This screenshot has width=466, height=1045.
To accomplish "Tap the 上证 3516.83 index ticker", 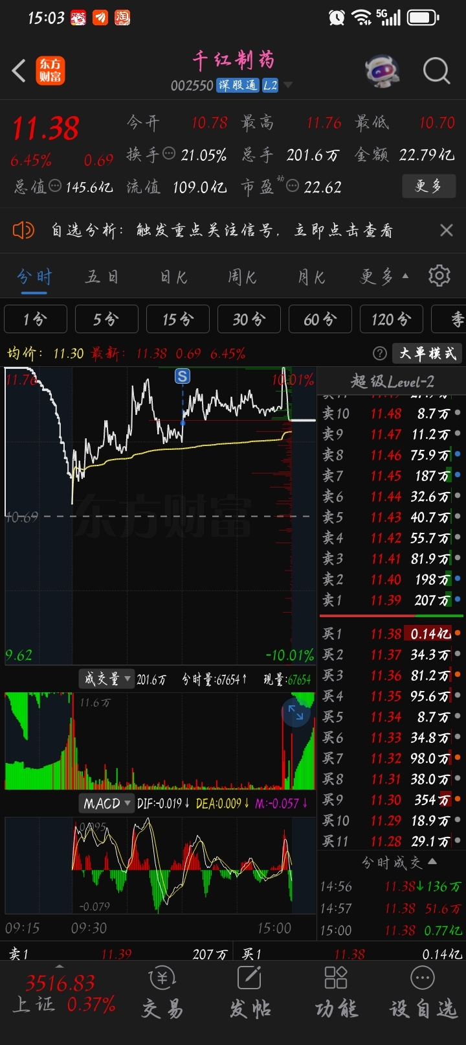I will pyautogui.click(x=63, y=994).
